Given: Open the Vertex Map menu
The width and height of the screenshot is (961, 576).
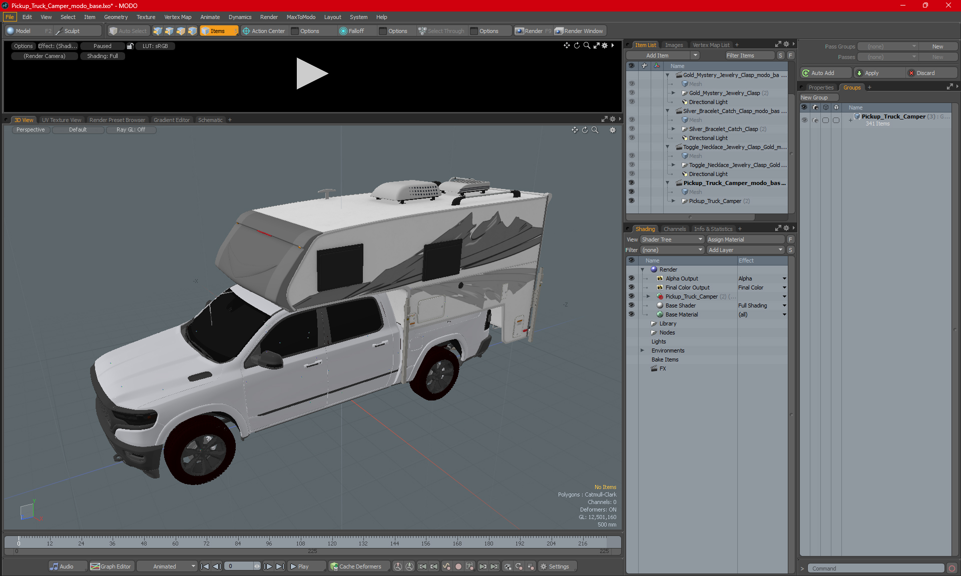Looking at the screenshot, I should point(178,17).
